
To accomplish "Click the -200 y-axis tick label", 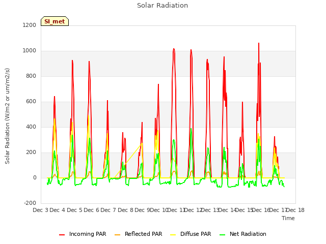I will click(x=30, y=203).
